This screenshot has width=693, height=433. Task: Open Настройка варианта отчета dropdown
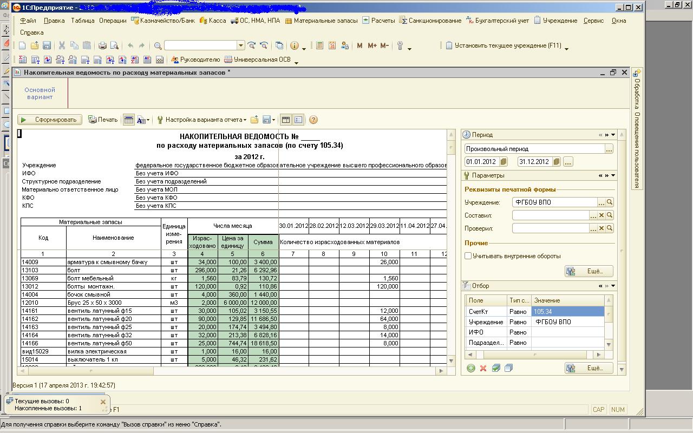(201, 120)
